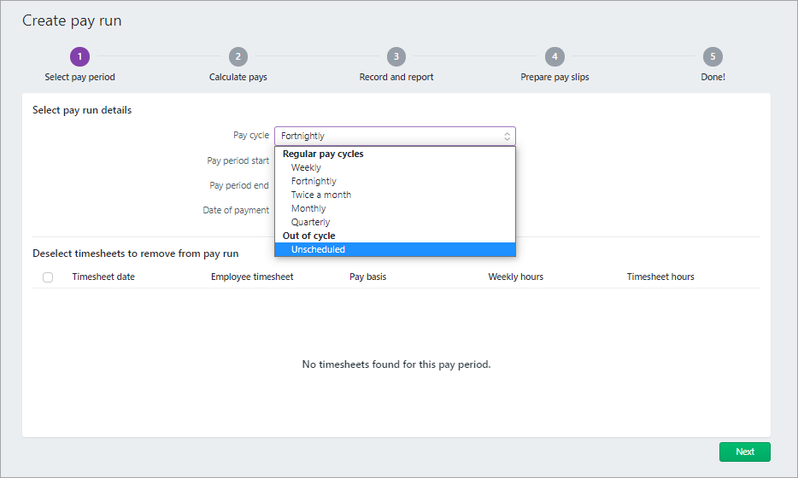Click the Pay basis column header

367,277
